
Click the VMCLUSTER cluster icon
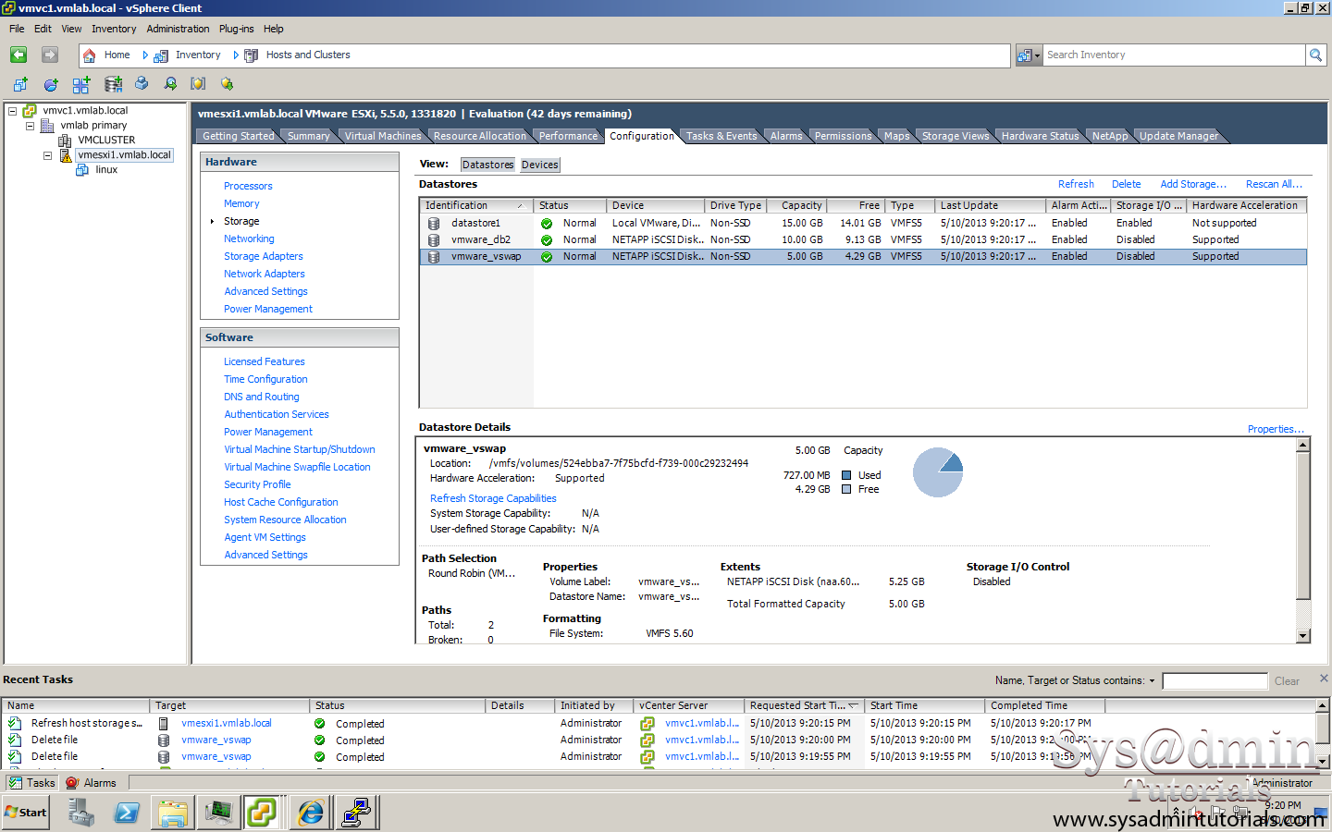[65, 141]
